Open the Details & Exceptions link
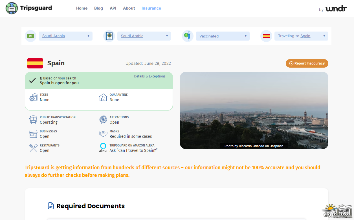This screenshot has height=220, width=354. pos(150,76)
